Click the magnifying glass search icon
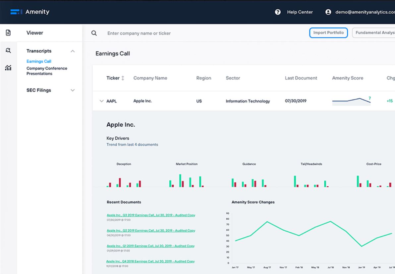 (94, 33)
